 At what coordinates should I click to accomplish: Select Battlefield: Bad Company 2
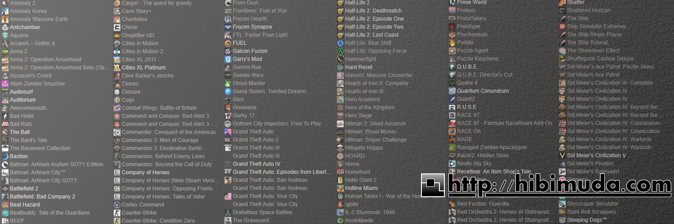coord(43,197)
